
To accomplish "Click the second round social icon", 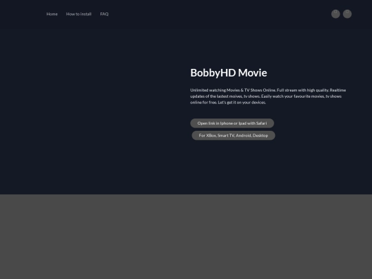I will click(x=347, y=14).
